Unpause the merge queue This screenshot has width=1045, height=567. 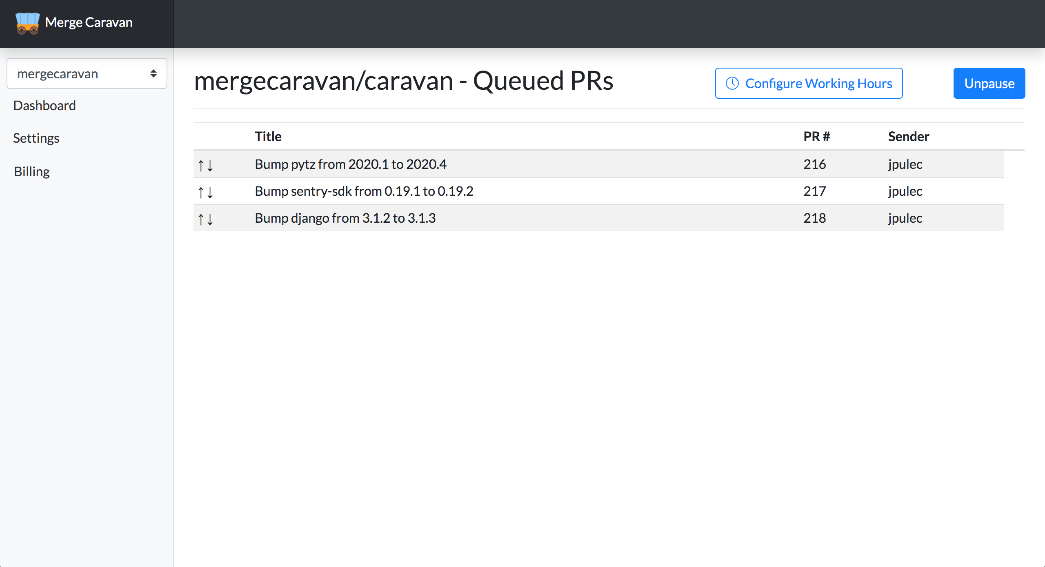click(x=989, y=83)
